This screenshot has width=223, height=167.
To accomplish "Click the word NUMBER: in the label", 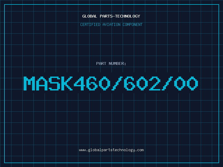I will [117, 63].
